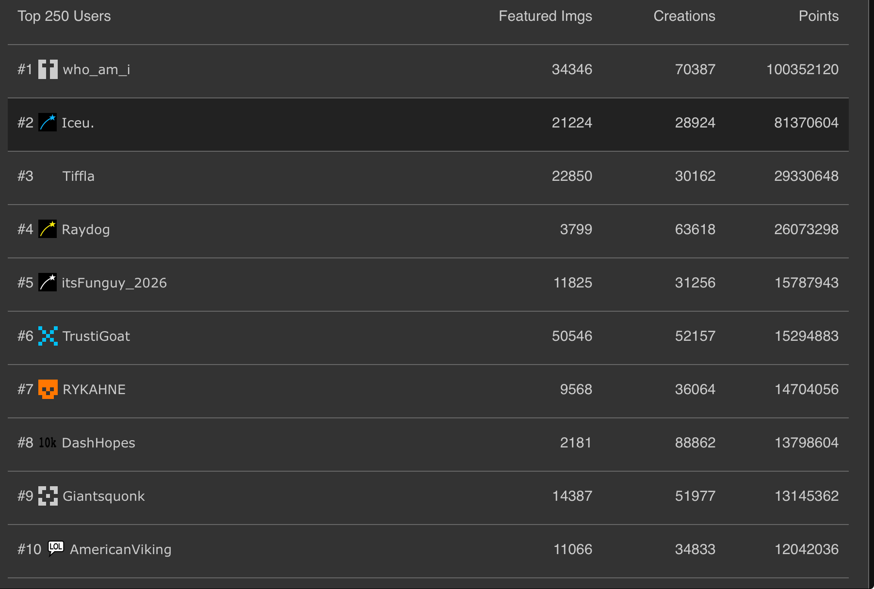Click the blue shooting star icon beside Iceu.
Screen dimensions: 874x589
pyautogui.click(x=48, y=123)
